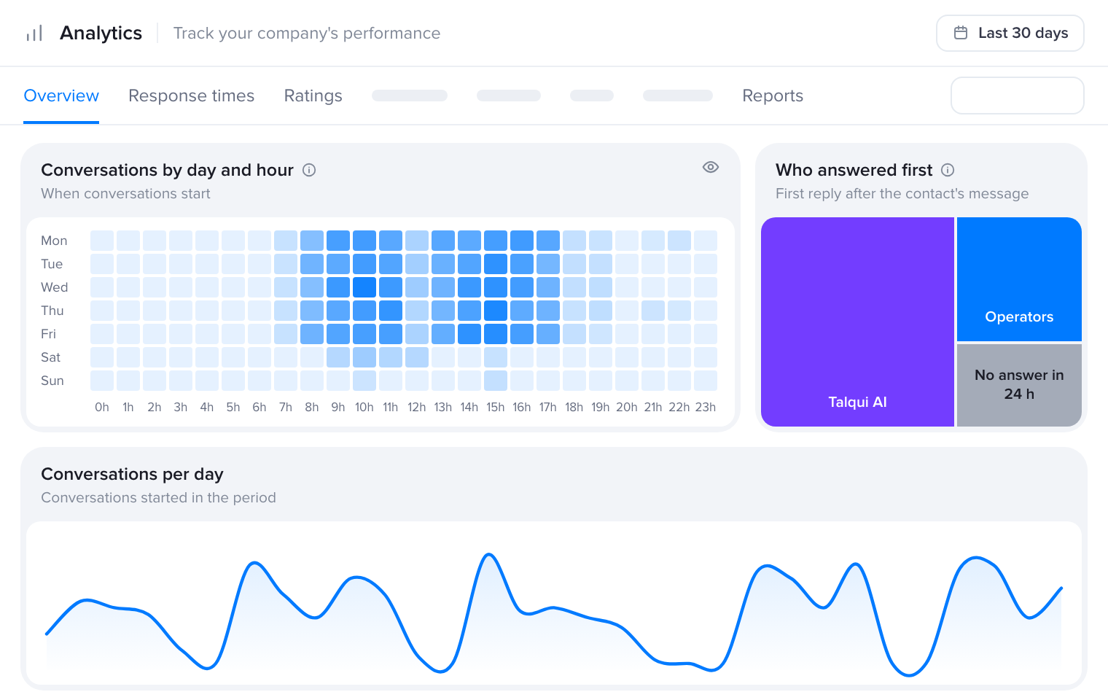
Task: Open the Last 30 days date range selector
Action: pos(1010,33)
